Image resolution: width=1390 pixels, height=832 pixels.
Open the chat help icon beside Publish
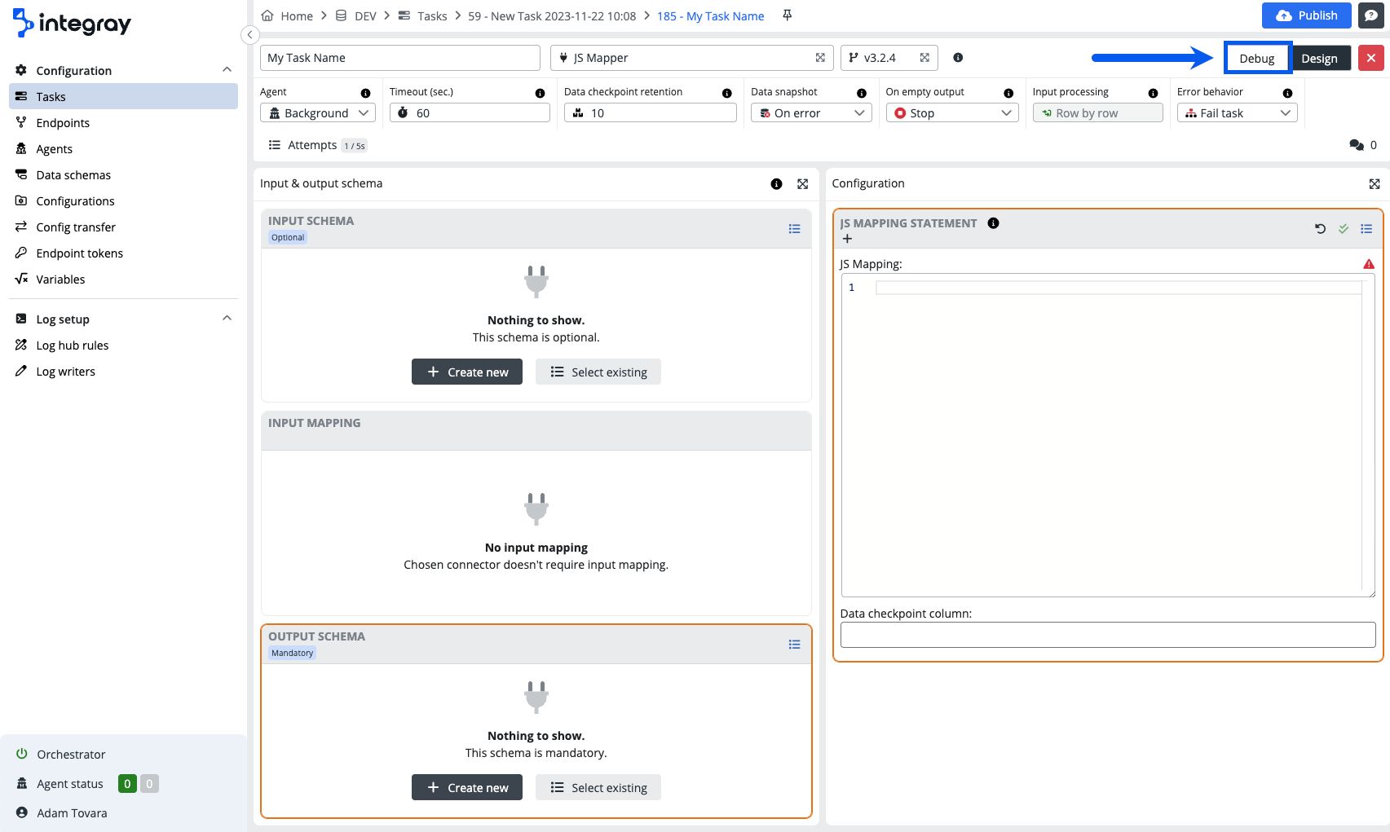click(x=1370, y=15)
